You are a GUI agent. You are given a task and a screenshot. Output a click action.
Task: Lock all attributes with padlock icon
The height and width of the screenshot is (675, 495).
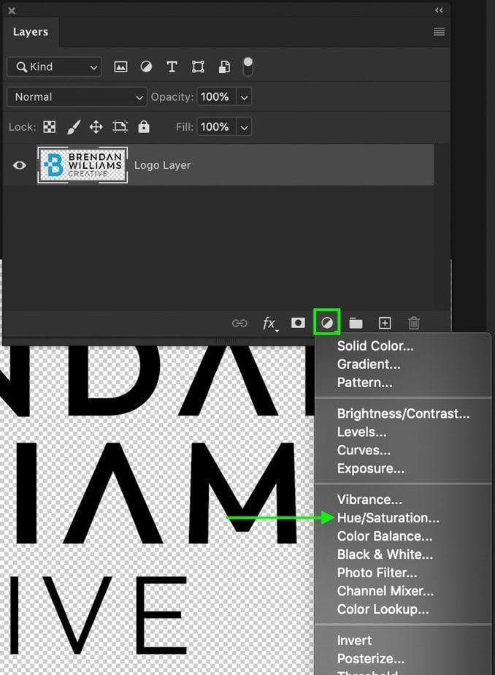point(144,126)
